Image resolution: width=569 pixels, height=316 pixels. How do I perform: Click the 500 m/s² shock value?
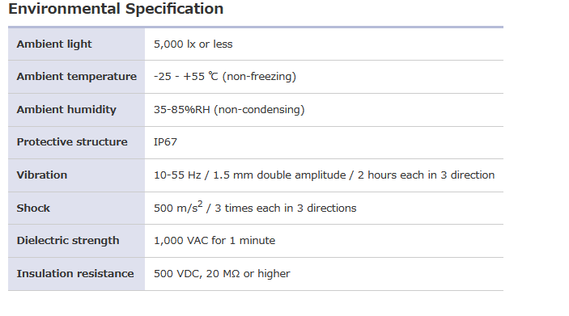178,207
